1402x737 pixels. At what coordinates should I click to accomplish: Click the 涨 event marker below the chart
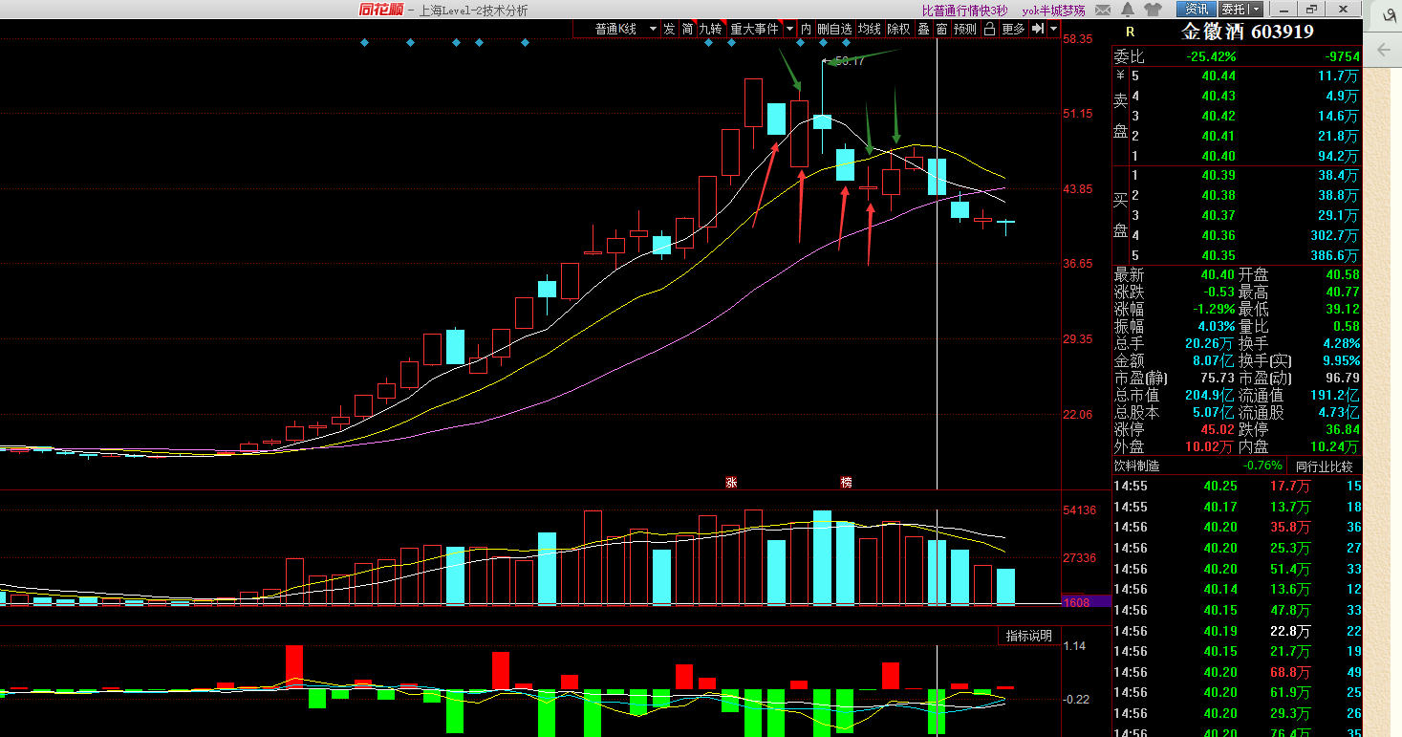point(731,482)
